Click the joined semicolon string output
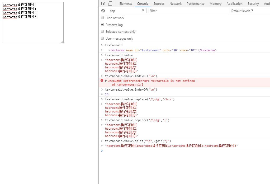 171,146
